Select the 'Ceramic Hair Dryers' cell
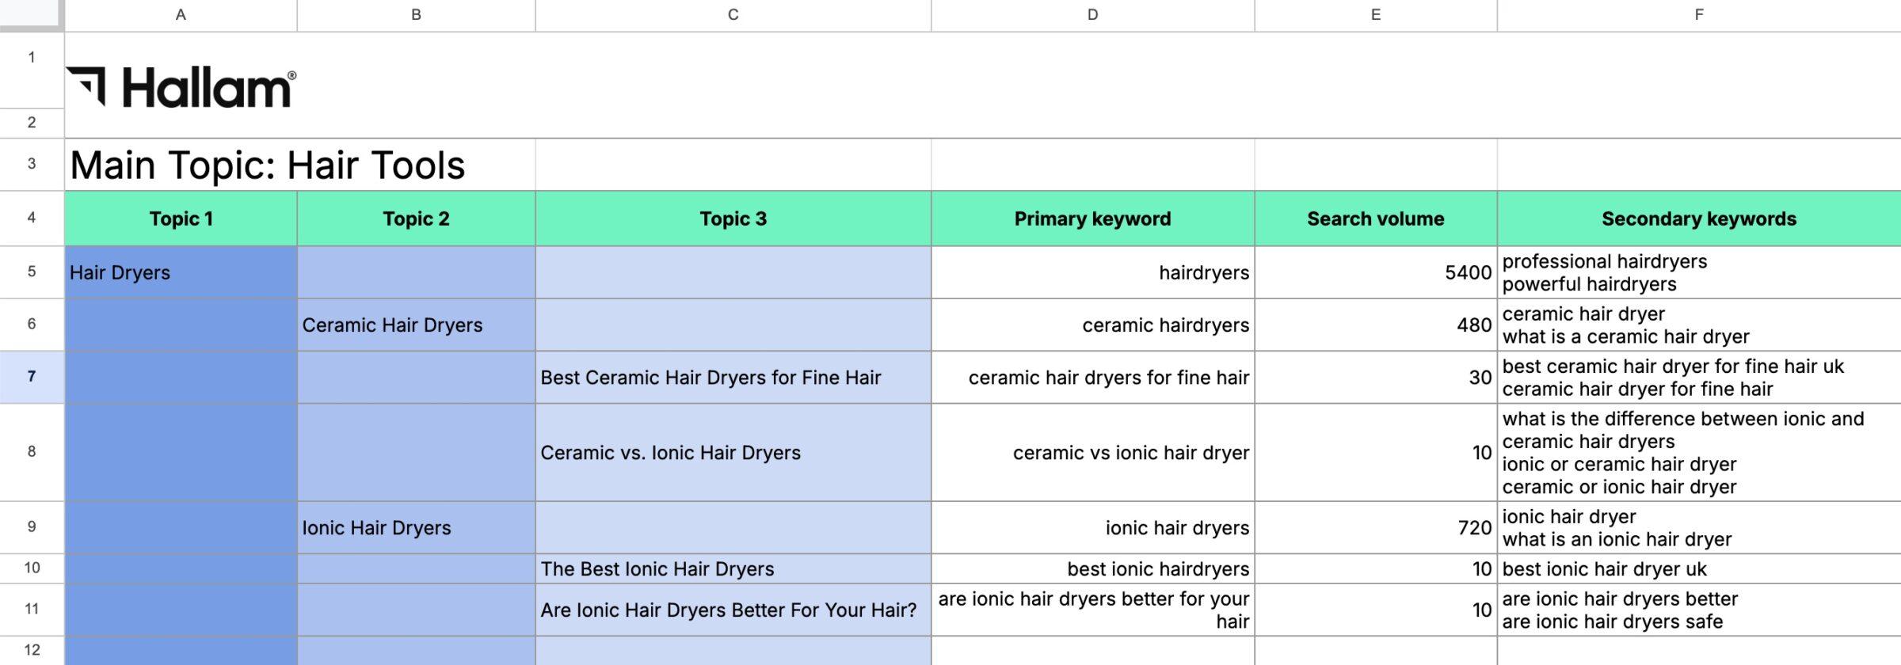 (x=416, y=325)
